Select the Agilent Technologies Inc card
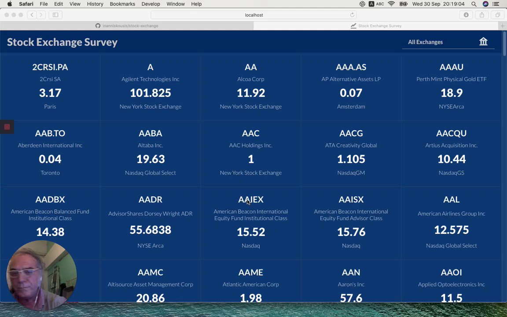This screenshot has height=317, width=507. tap(151, 87)
